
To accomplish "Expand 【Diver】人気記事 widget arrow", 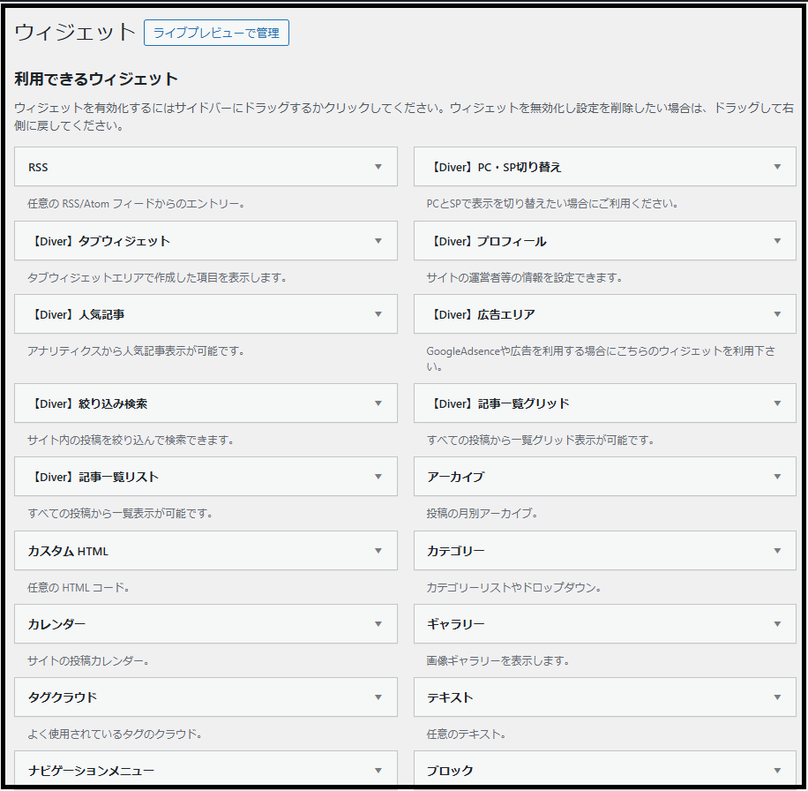I will click(x=378, y=314).
